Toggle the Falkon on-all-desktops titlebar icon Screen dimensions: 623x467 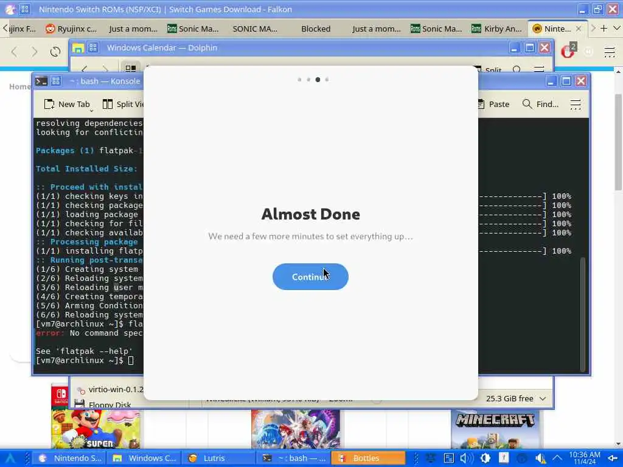(x=24, y=9)
